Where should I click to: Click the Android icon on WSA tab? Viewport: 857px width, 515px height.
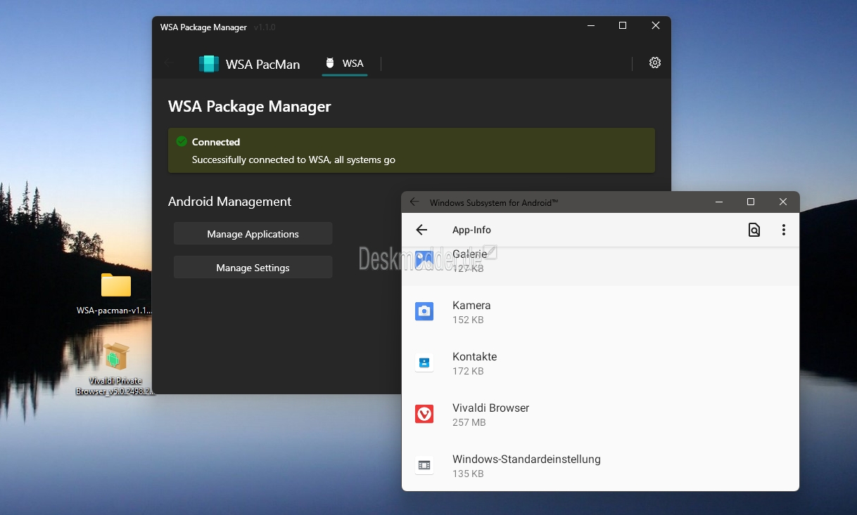click(x=330, y=63)
